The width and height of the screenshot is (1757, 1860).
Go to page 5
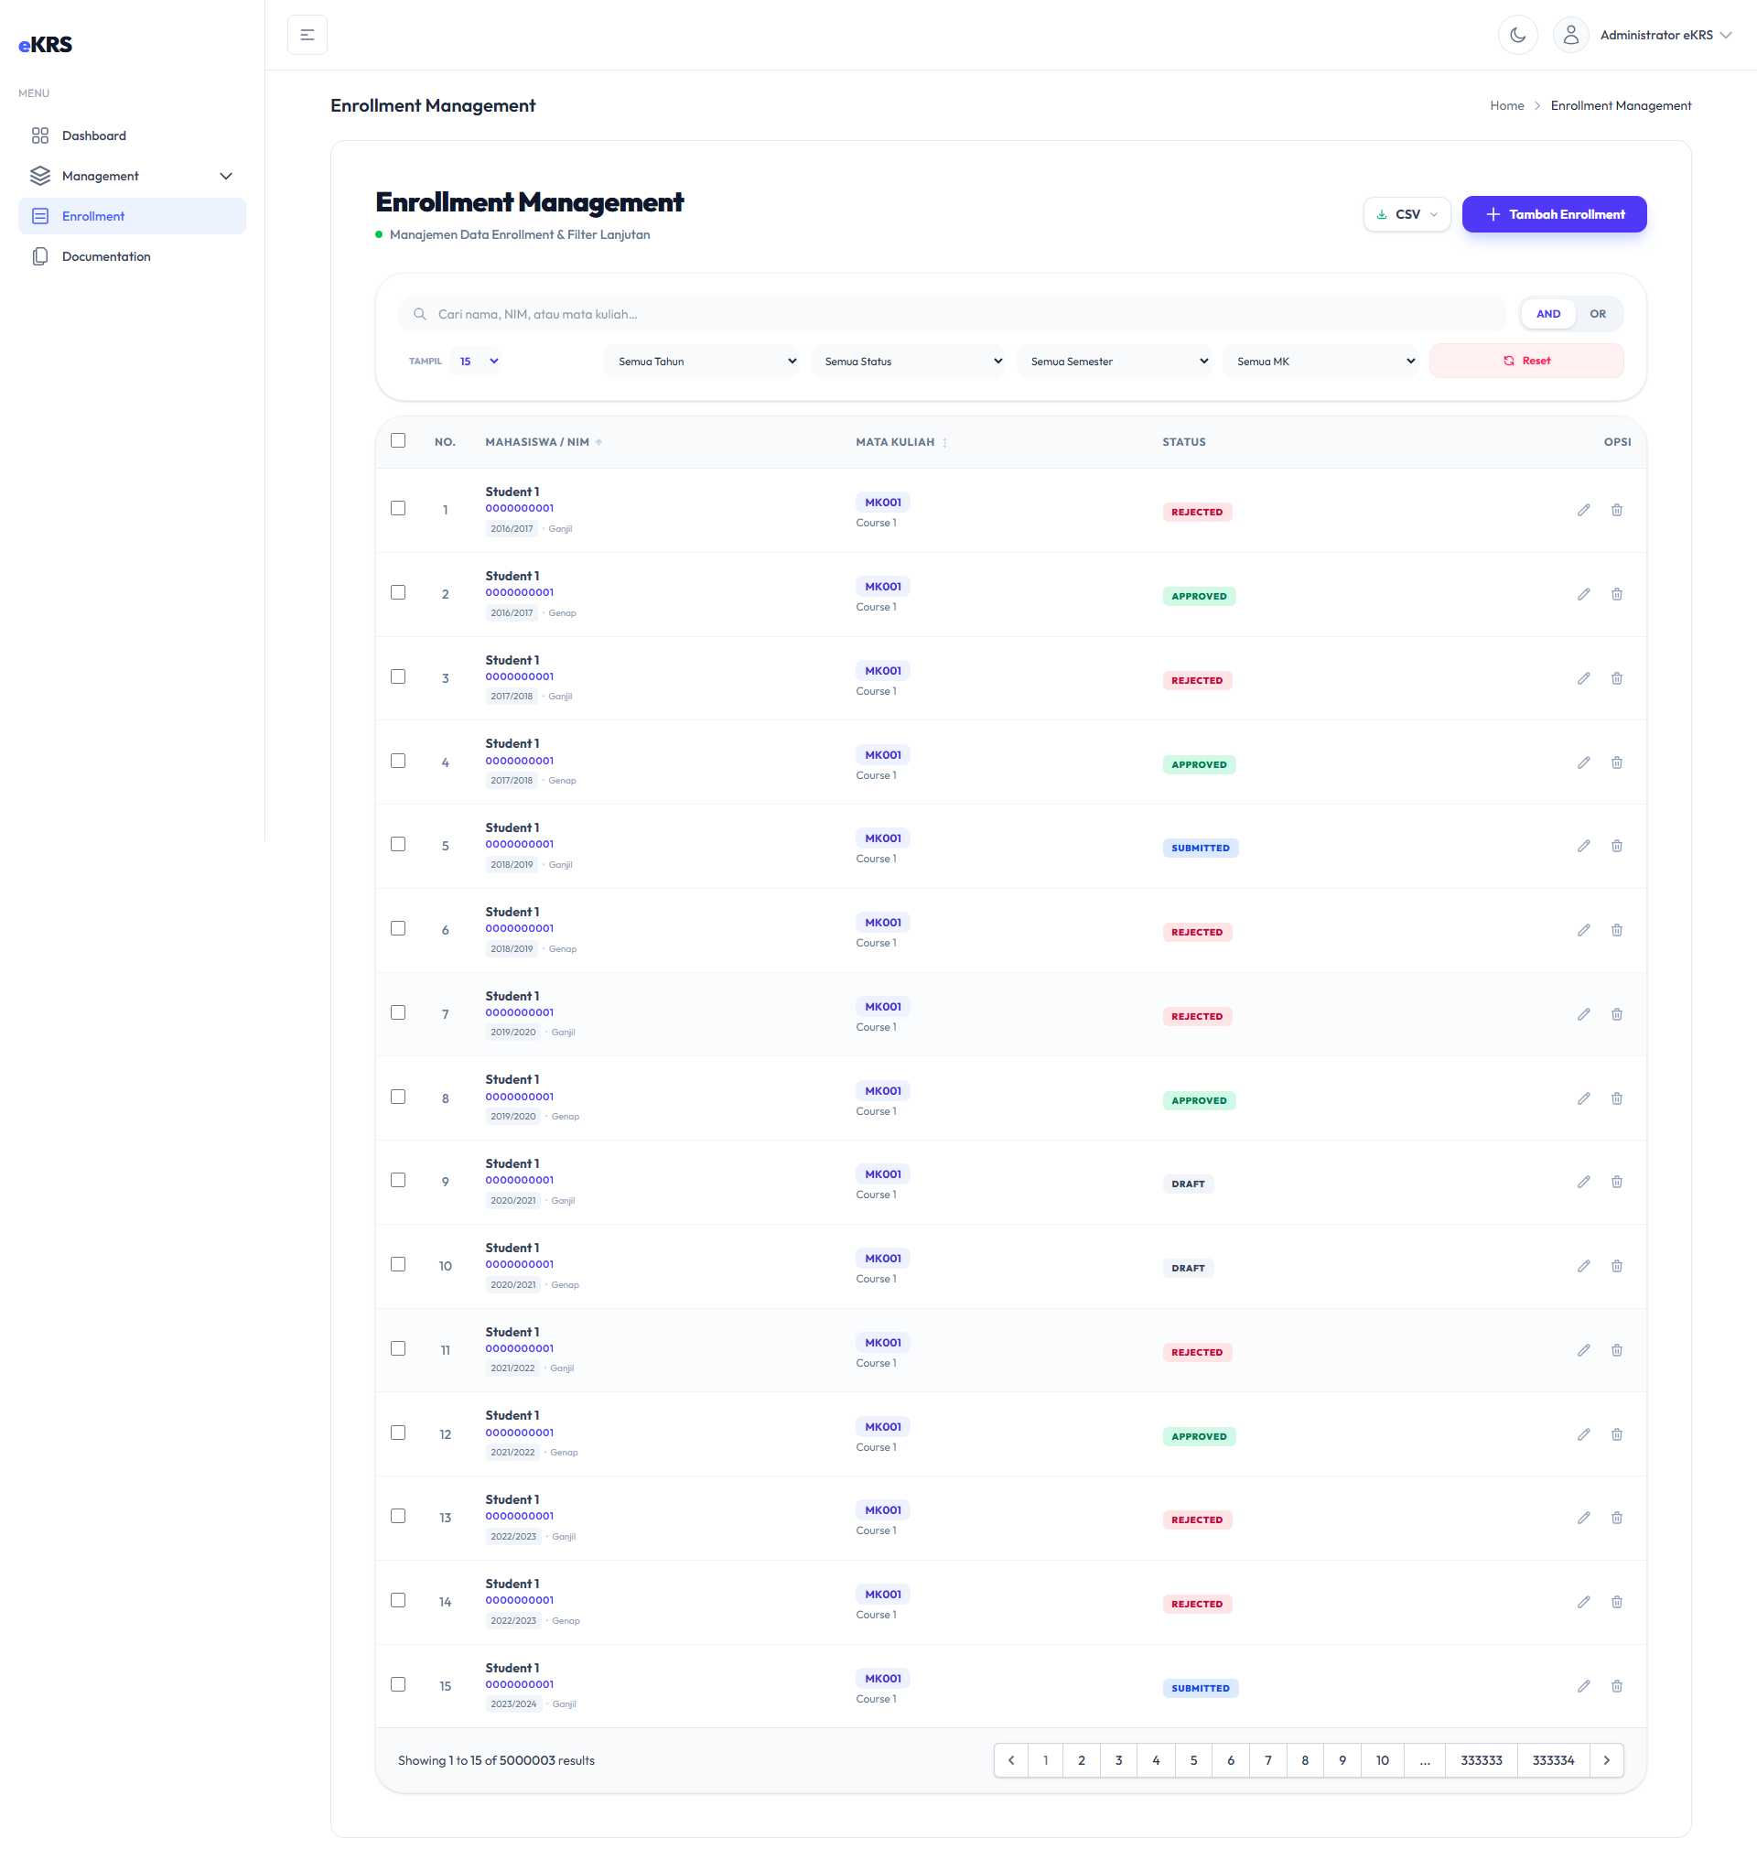[1193, 1760]
